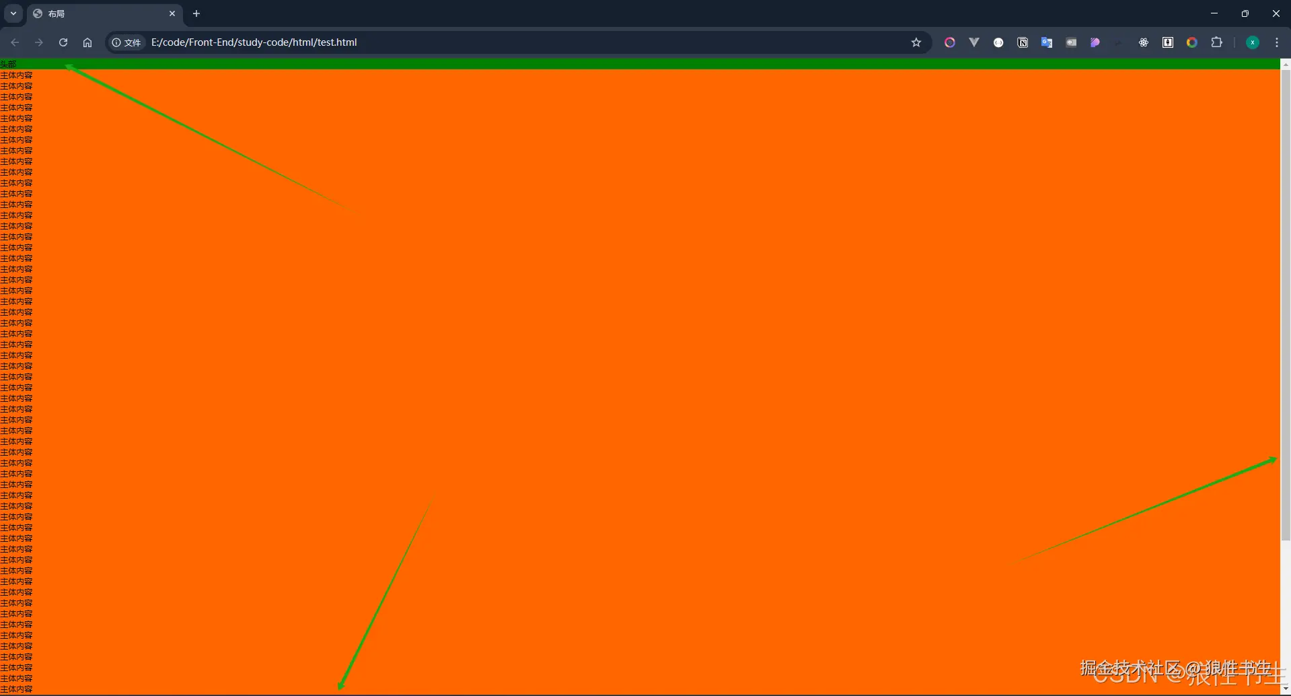Image resolution: width=1291 pixels, height=696 pixels.
Task: Bookmark this page with the star
Action: (916, 42)
